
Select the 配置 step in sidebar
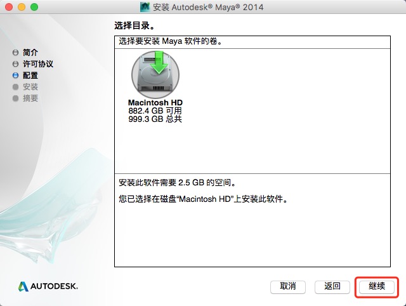tap(30, 75)
